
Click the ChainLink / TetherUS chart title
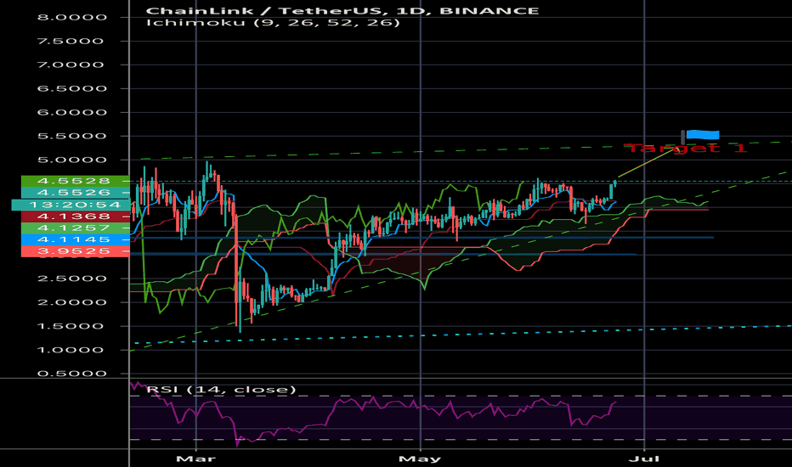click(x=342, y=10)
